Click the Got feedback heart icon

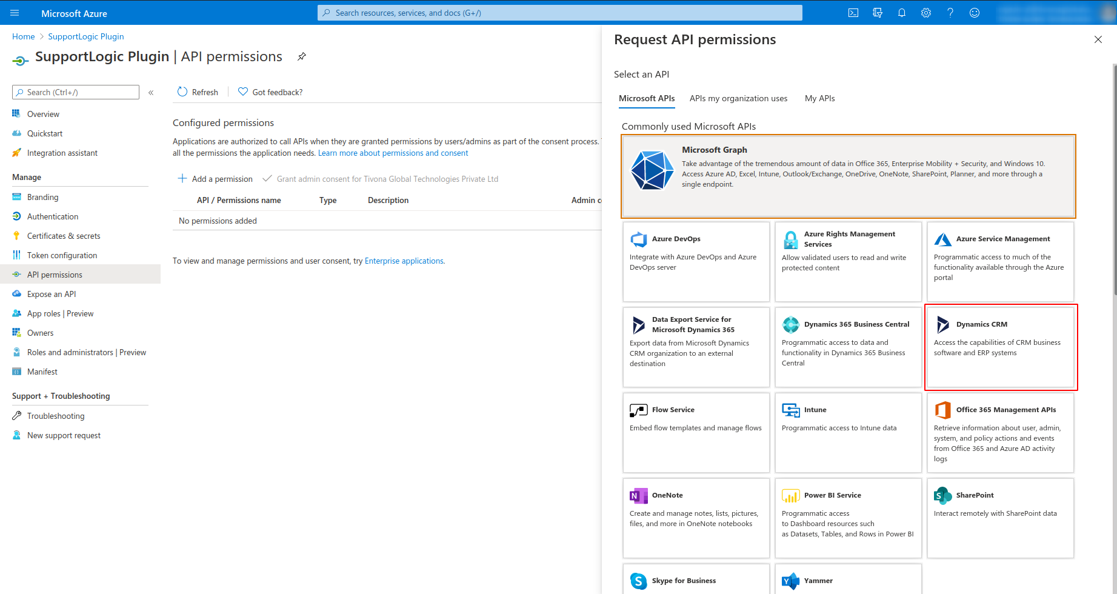coord(243,92)
